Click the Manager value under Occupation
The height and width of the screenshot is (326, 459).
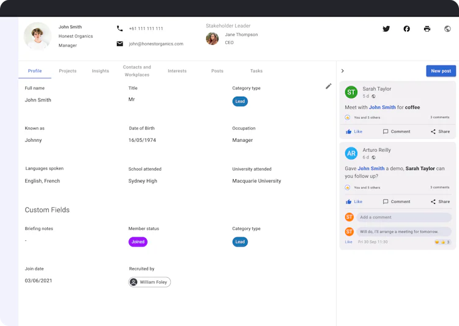pyautogui.click(x=242, y=140)
